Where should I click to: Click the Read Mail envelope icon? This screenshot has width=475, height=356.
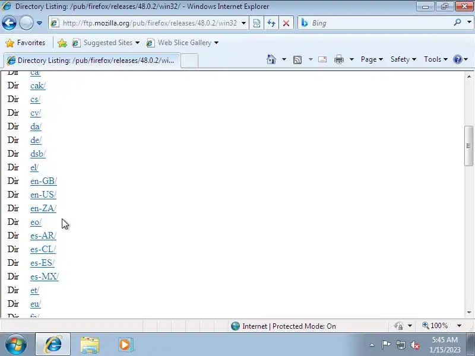point(322,59)
